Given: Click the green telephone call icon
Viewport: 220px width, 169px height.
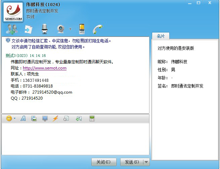Looking at the screenshot, I should tap(98, 29).
